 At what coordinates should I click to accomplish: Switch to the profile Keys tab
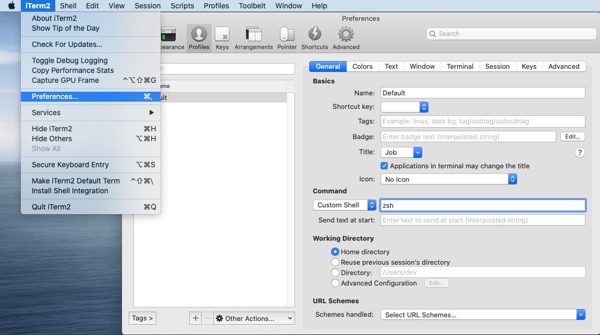pos(529,66)
